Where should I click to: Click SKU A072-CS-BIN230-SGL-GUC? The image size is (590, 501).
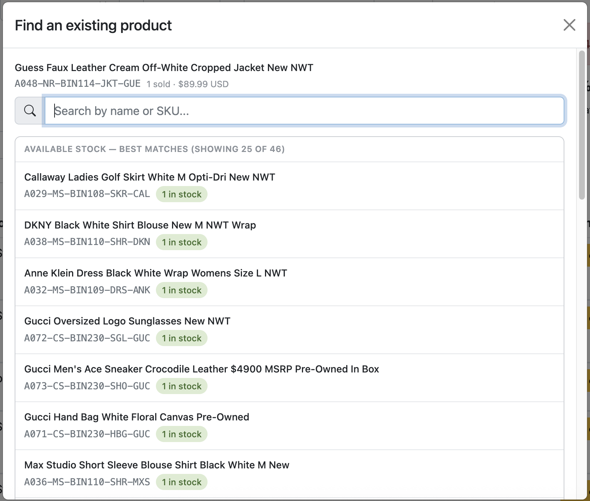pyautogui.click(x=87, y=338)
